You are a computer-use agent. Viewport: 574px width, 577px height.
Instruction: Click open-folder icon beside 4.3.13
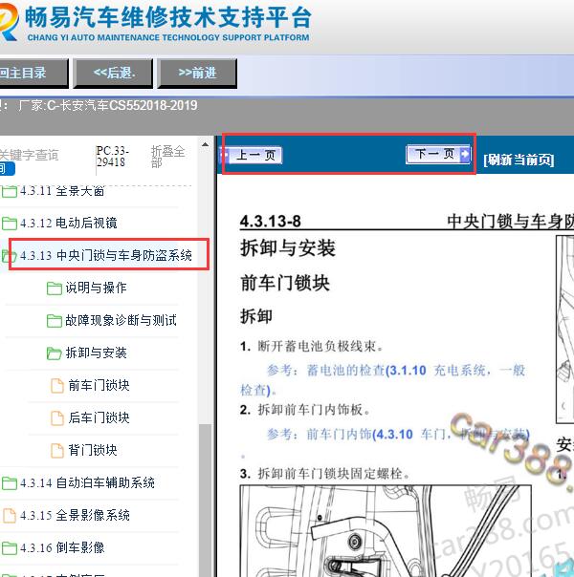[x=9, y=255]
